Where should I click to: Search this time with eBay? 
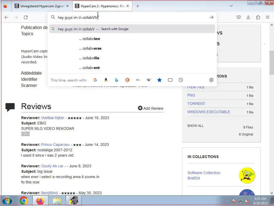coord(138,80)
